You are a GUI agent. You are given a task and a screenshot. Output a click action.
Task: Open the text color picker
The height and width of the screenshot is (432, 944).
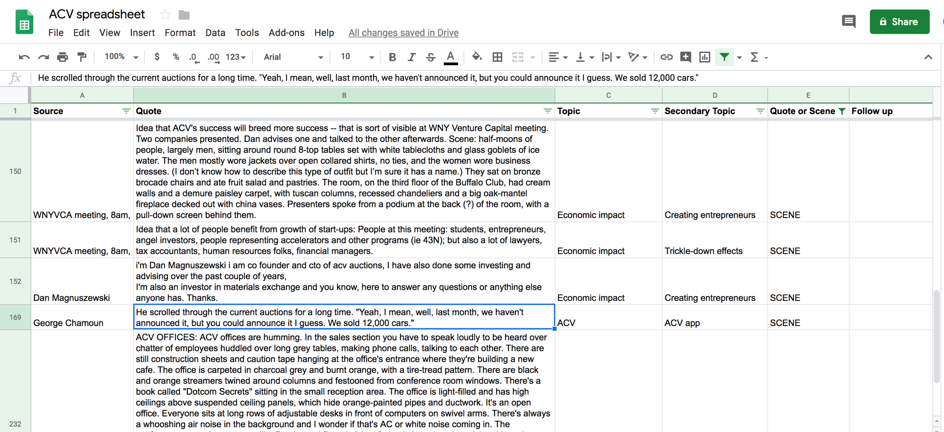click(x=450, y=57)
